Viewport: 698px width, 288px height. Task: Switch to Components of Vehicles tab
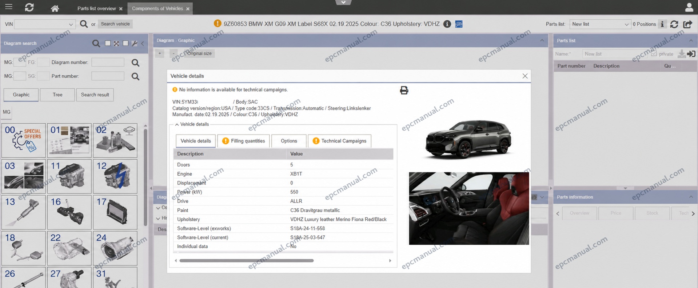coord(157,8)
